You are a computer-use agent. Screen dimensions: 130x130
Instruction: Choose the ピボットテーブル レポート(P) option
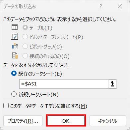click(25, 37)
